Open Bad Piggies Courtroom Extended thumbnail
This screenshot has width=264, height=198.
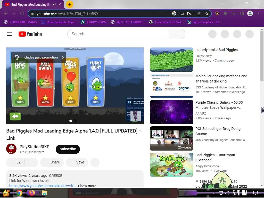point(171,165)
